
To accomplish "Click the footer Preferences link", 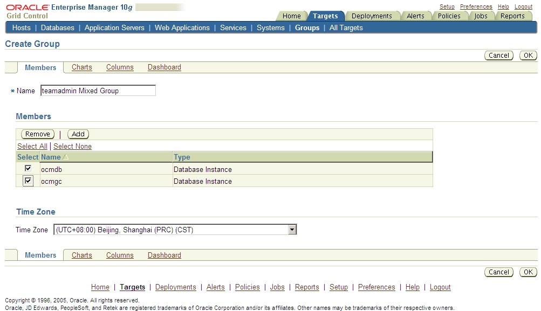I will coord(376,287).
